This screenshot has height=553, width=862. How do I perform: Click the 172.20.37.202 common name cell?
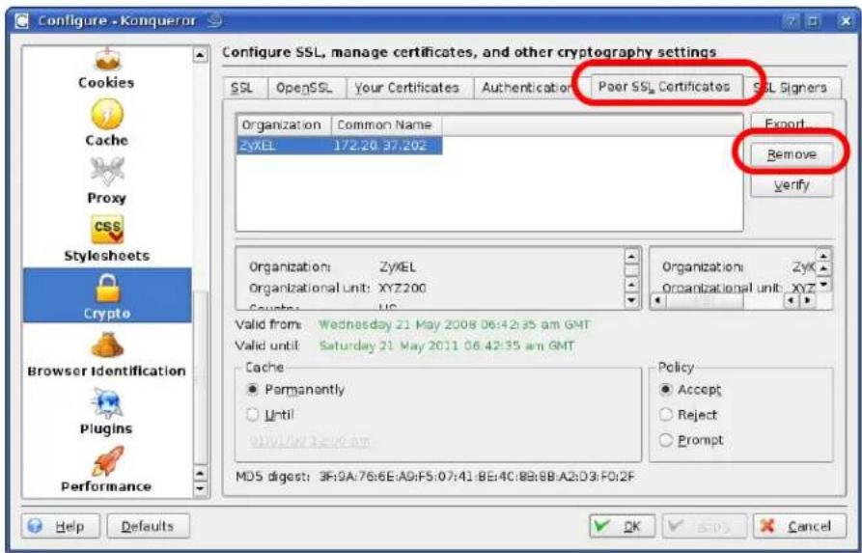[x=380, y=145]
